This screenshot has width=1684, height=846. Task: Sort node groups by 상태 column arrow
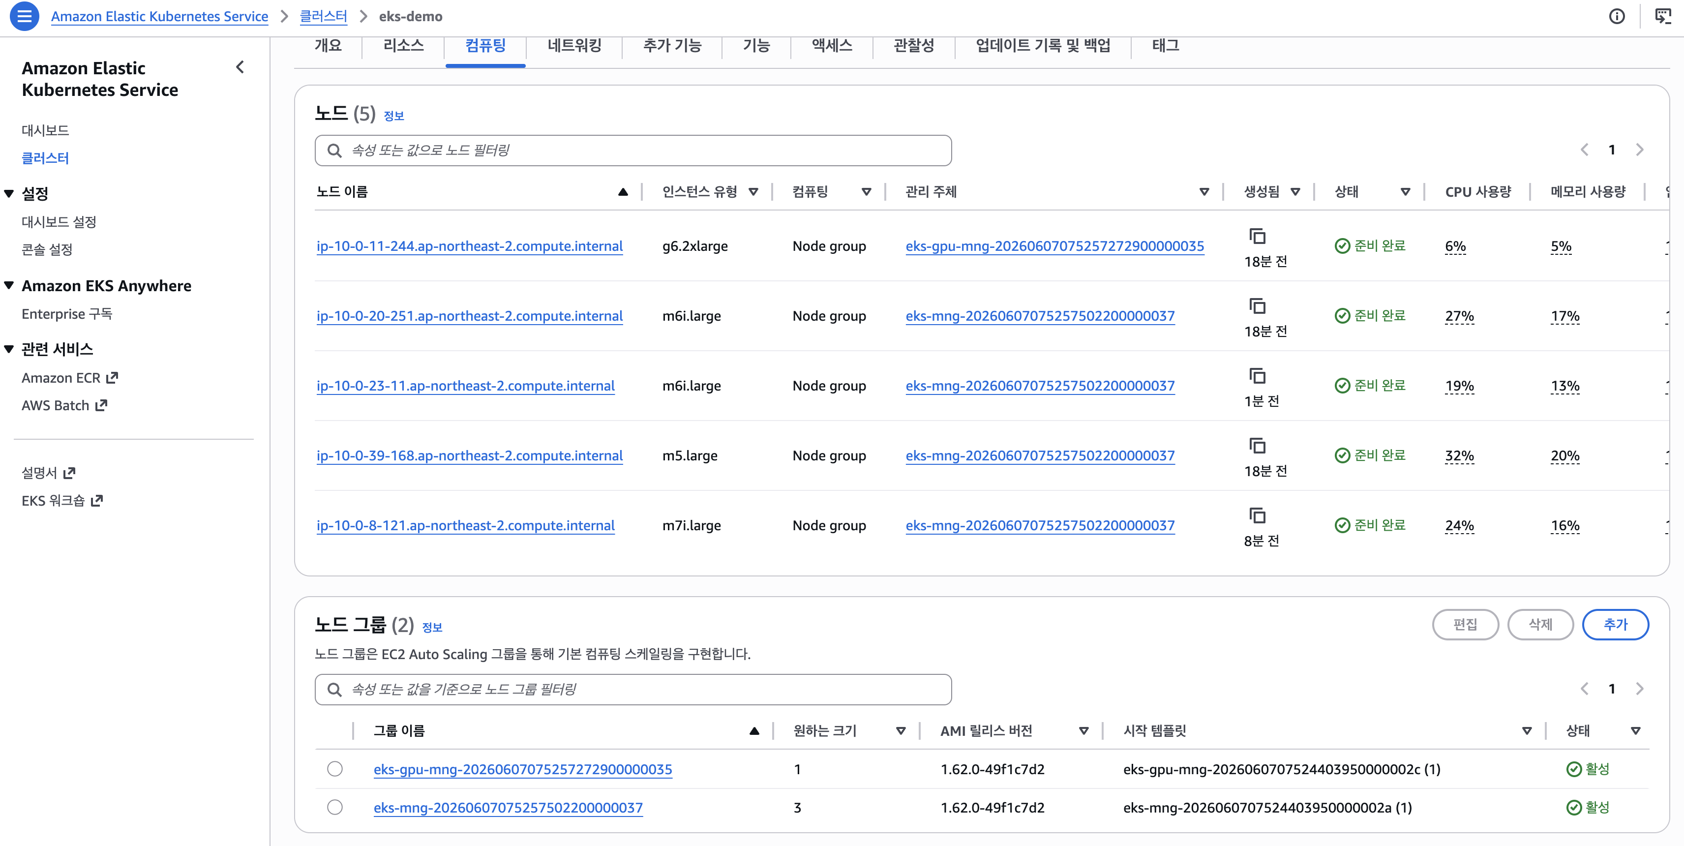pyautogui.click(x=1635, y=731)
